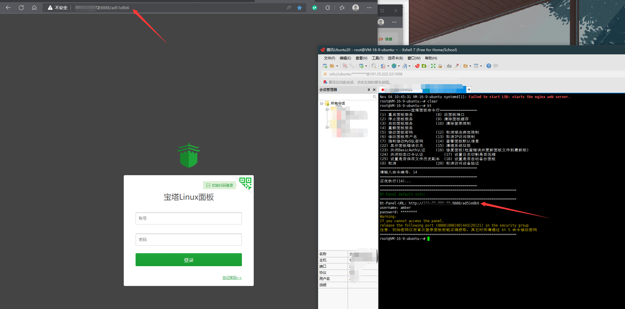Open the browser home page
Screen dimensions: 625x309
coord(34,8)
